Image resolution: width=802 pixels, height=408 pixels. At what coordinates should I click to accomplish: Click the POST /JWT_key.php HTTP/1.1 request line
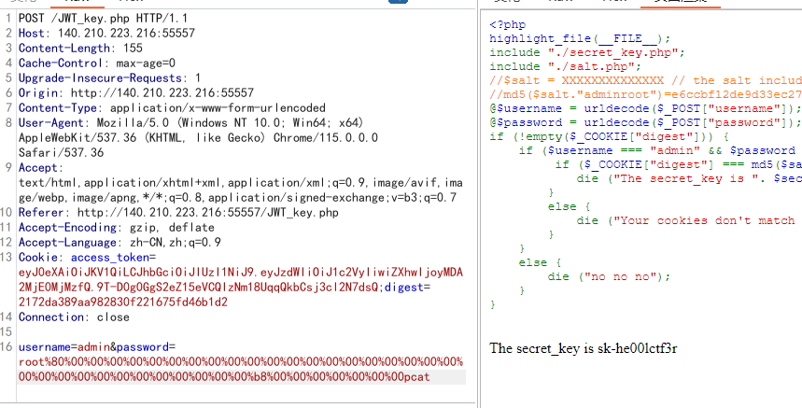click(x=104, y=19)
